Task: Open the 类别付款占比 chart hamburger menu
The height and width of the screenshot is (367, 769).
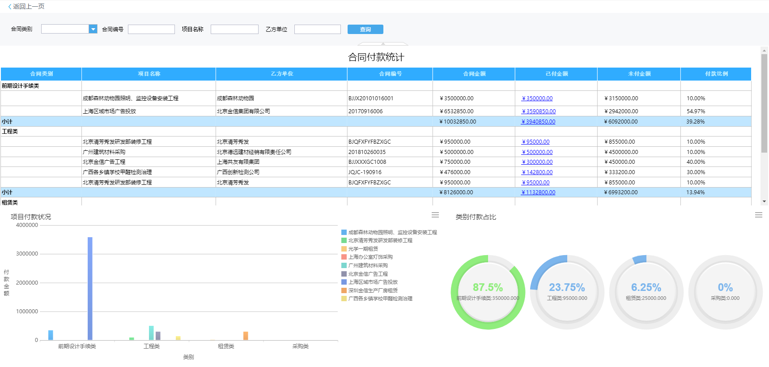Action: 758,215
